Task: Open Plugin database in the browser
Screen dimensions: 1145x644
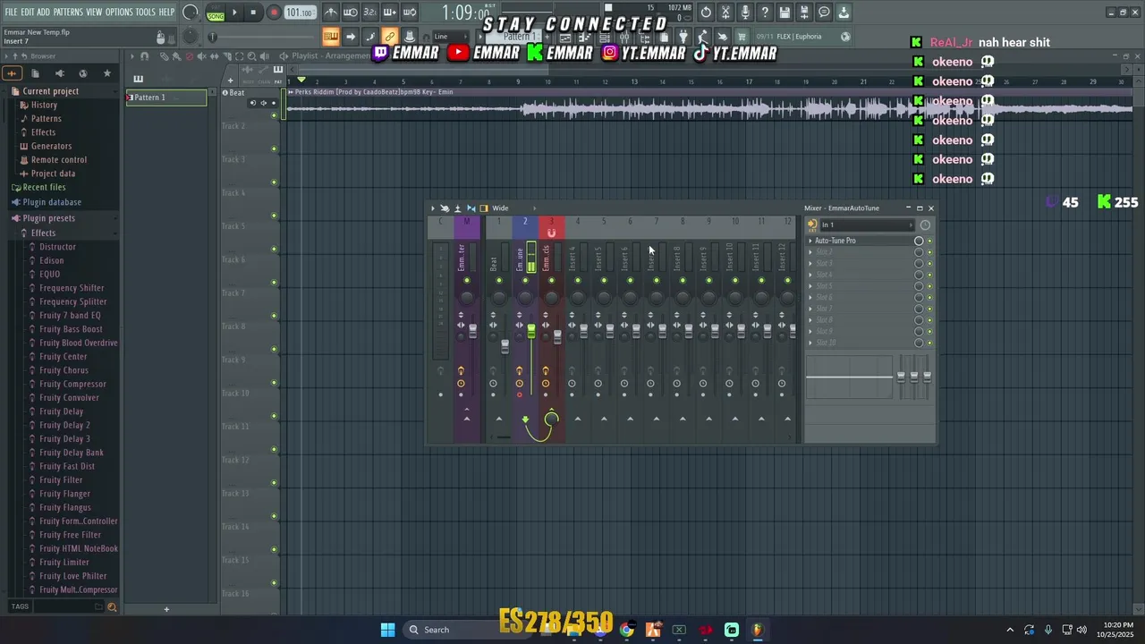Action: (52, 202)
